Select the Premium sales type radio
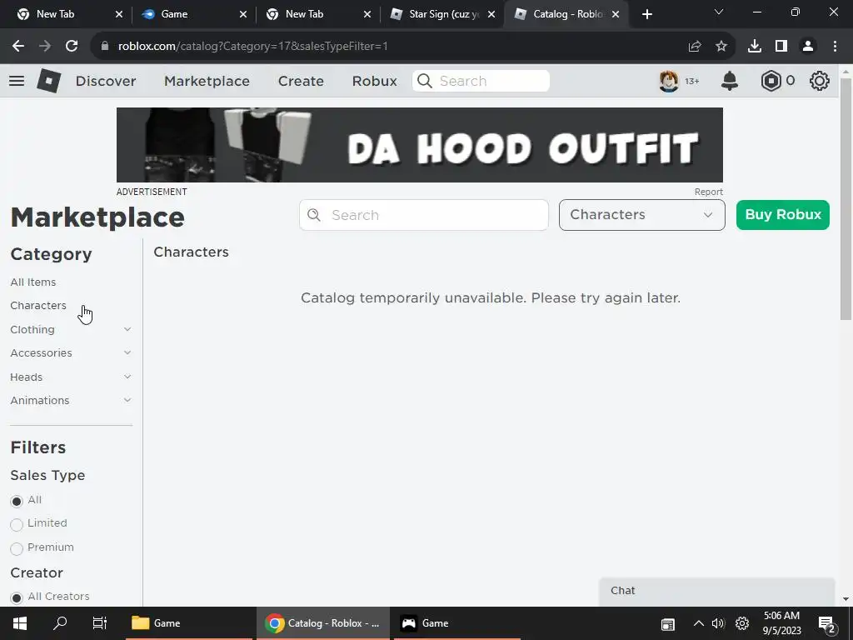This screenshot has height=640, width=853. (17, 548)
